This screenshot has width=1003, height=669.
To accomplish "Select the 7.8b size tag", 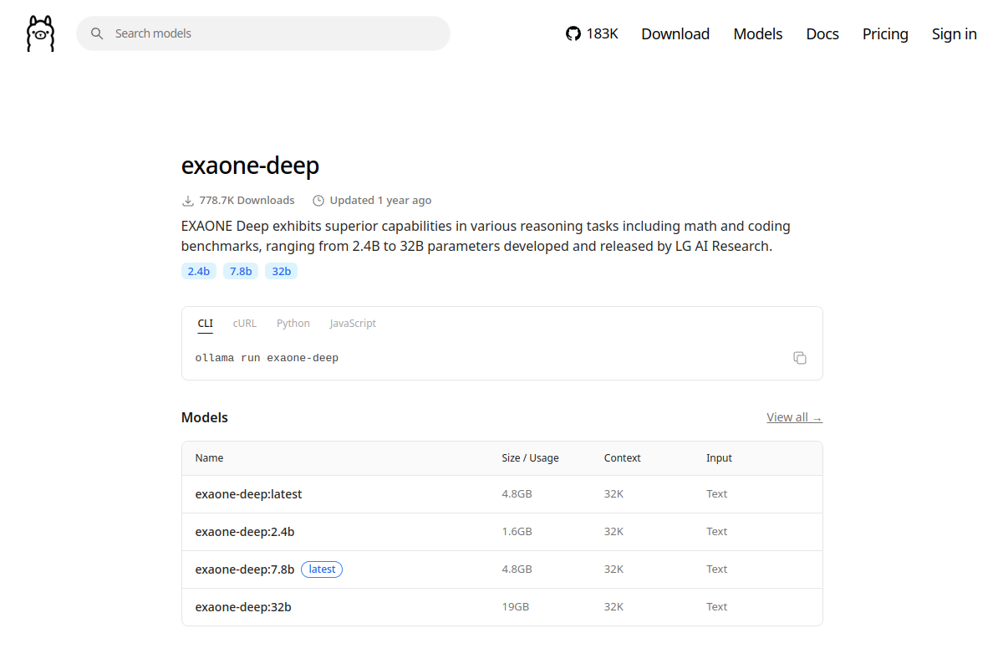I will click(x=241, y=271).
